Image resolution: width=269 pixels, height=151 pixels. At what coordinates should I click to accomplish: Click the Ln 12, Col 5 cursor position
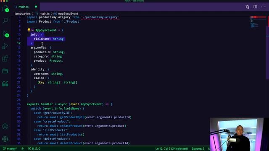[171, 148]
